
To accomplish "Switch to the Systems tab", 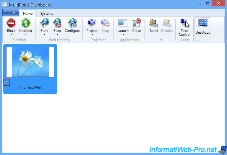I will tap(47, 14).
